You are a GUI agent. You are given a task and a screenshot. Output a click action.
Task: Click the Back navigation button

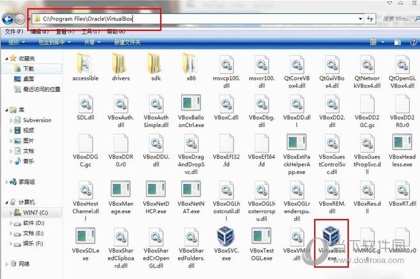pyautogui.click(x=8, y=19)
